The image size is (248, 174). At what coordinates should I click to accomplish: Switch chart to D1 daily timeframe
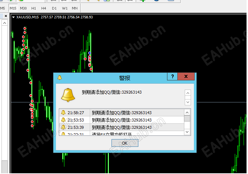[54, 8]
